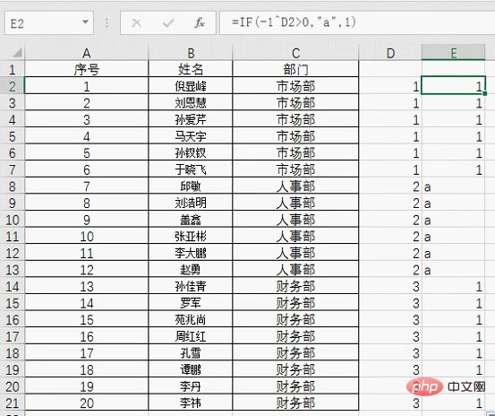495x416 pixels.
Task: Open the Name Box dropdown arrow
Action: [x=85, y=22]
